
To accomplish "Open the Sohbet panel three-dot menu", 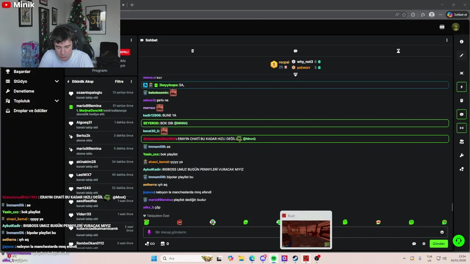I will point(447,40).
